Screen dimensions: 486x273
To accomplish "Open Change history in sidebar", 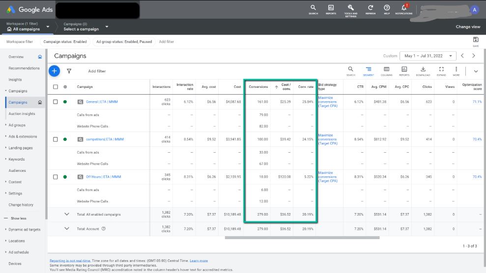I will tap(21, 205).
